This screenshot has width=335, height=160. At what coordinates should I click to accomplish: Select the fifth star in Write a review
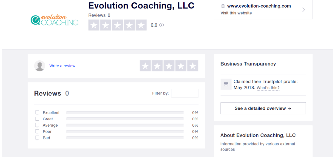(193, 66)
